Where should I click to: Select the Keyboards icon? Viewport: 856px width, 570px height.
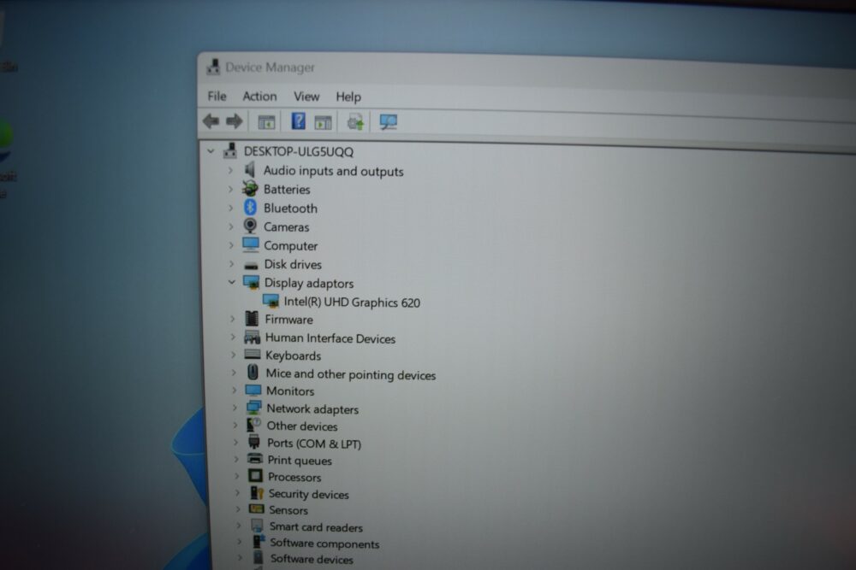253,354
